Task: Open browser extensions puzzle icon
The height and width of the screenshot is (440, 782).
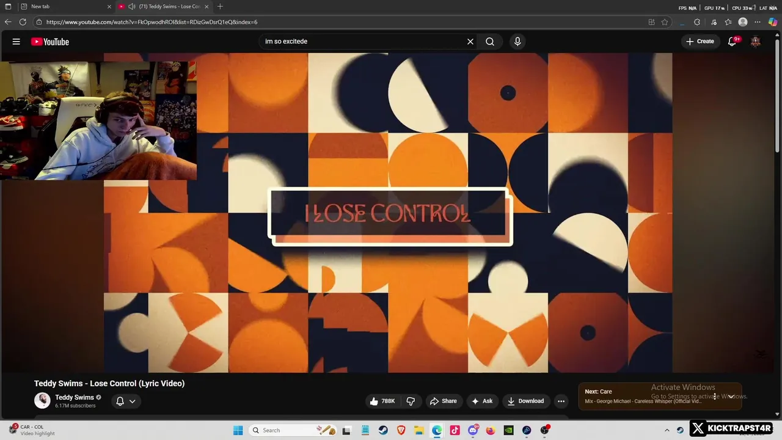Action: click(x=697, y=22)
